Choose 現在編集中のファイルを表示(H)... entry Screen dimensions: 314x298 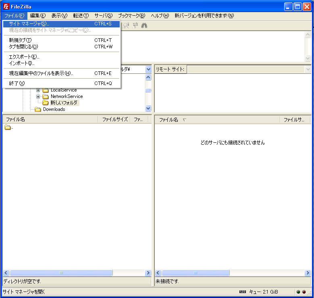[x=62, y=73]
